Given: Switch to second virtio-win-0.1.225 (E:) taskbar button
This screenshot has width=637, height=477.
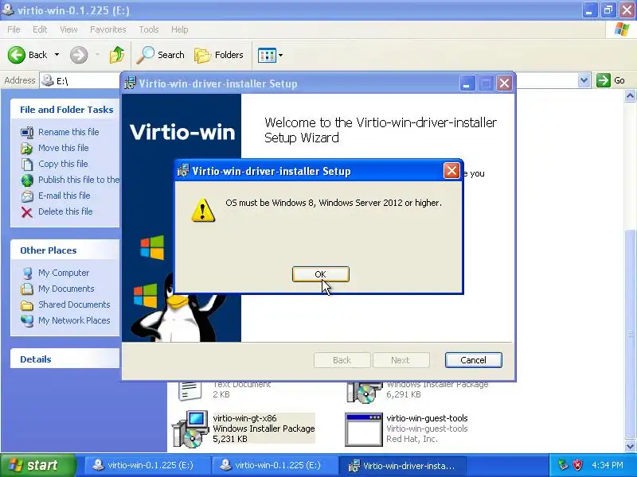Looking at the screenshot, I should [x=275, y=465].
